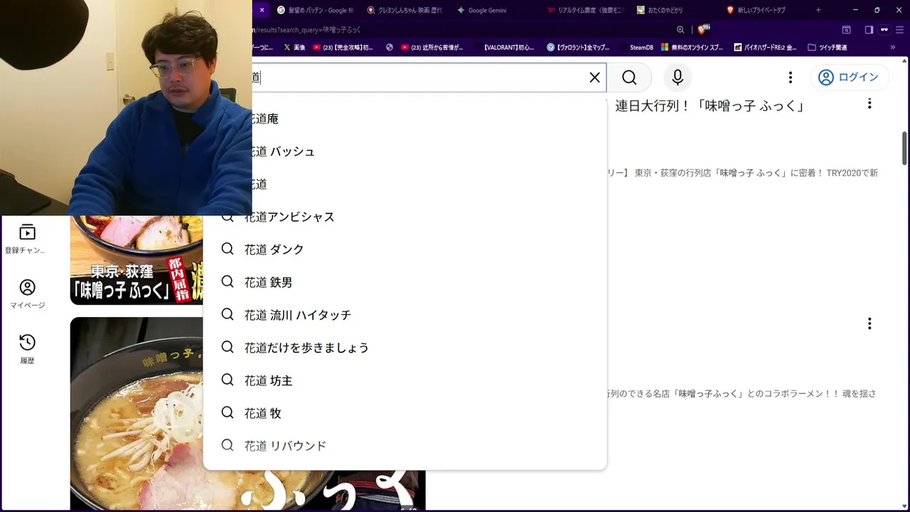Click the address bar URL text
910x512 pixels.
pyautogui.click(x=306, y=30)
